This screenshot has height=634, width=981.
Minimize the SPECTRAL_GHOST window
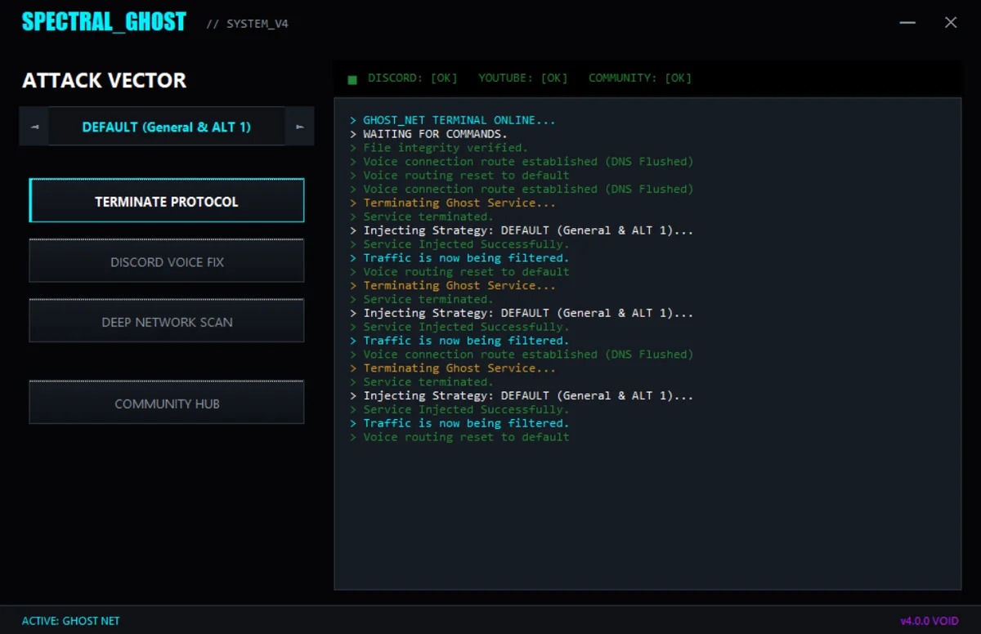(x=907, y=22)
